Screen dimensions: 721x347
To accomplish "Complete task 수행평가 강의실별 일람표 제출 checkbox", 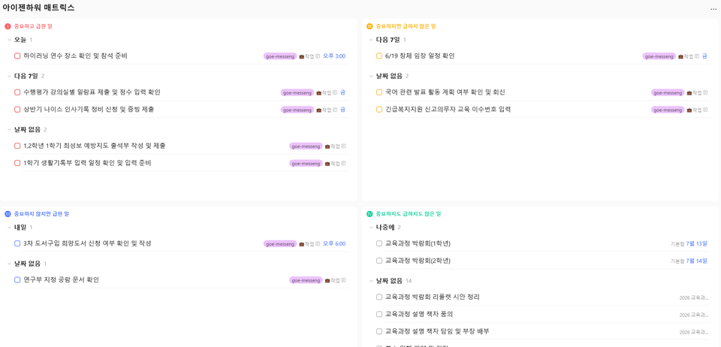I will click(17, 92).
